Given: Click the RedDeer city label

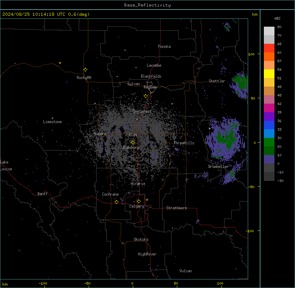Looking at the screenshot, I should coord(151,87).
